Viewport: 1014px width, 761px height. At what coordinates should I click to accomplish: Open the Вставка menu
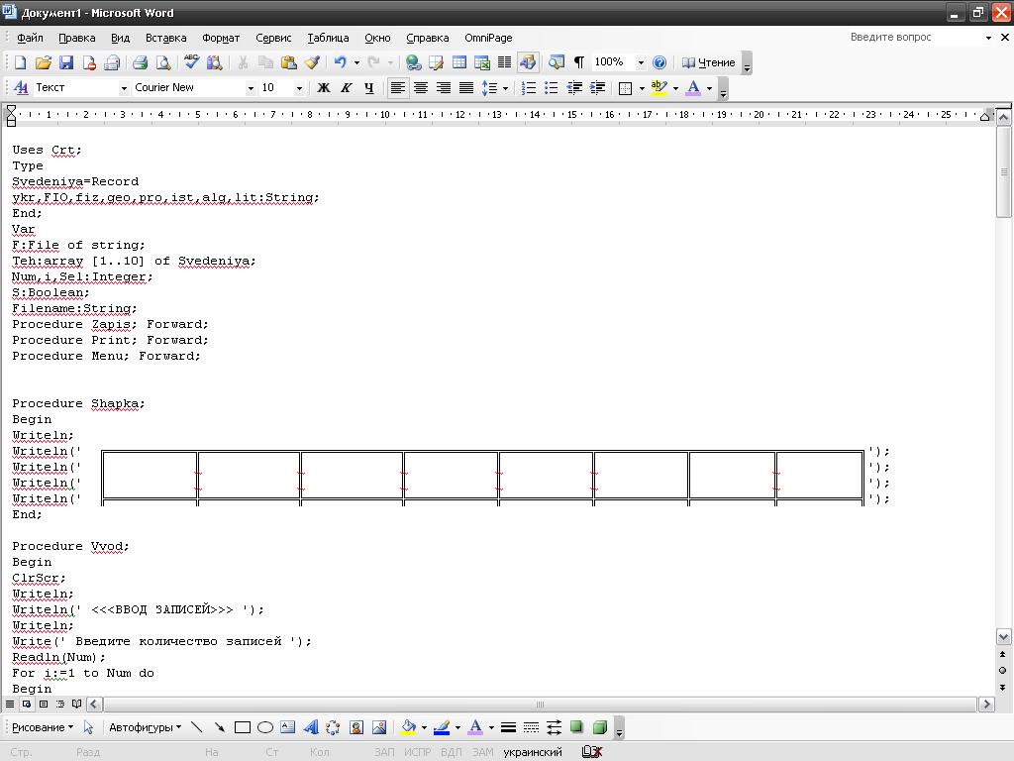165,38
